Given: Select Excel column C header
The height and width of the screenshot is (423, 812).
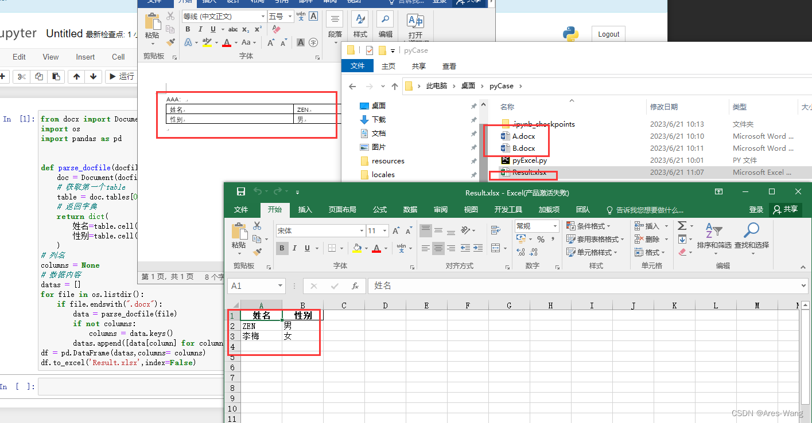Looking at the screenshot, I should [x=344, y=305].
